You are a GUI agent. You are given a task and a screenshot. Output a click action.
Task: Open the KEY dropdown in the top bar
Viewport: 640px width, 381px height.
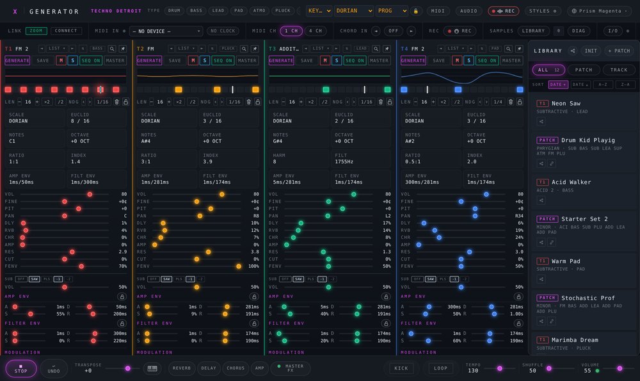319,11
